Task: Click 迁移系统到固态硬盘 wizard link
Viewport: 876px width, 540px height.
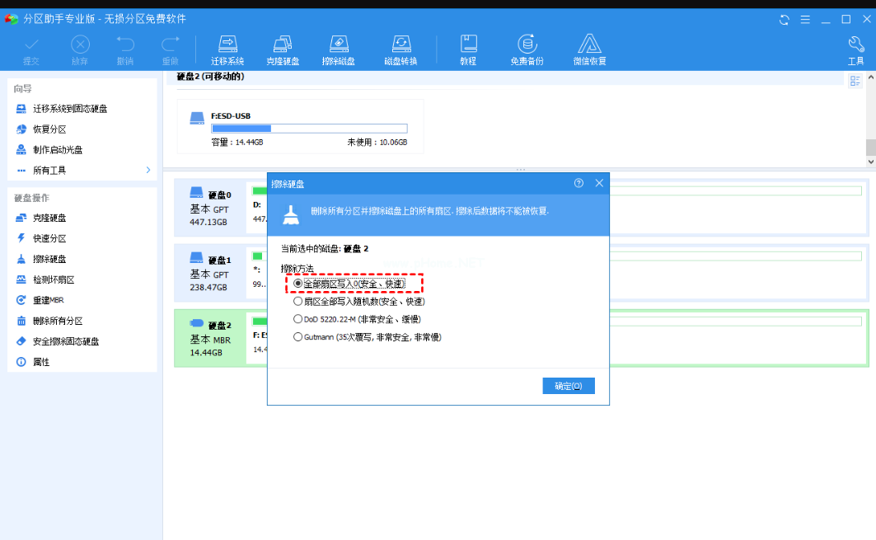Action: [x=70, y=109]
